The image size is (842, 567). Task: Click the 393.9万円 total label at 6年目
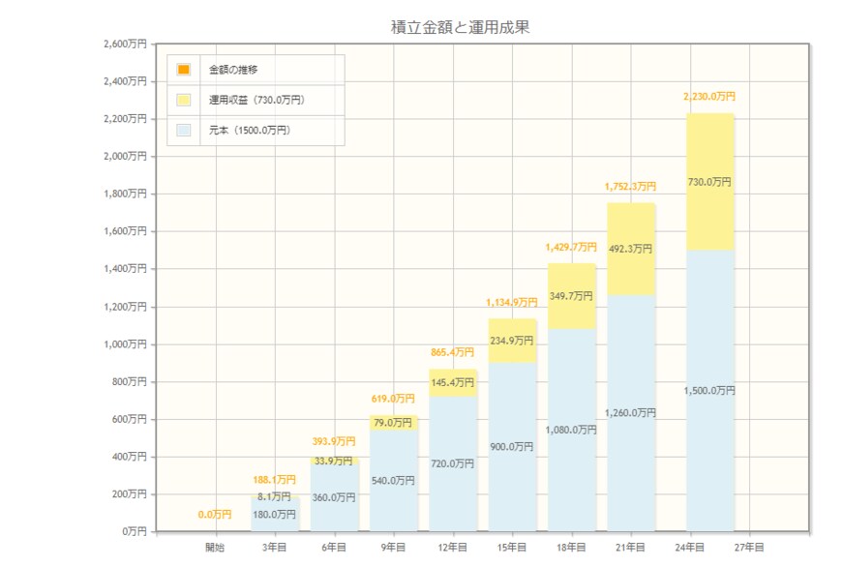pyautogui.click(x=334, y=441)
